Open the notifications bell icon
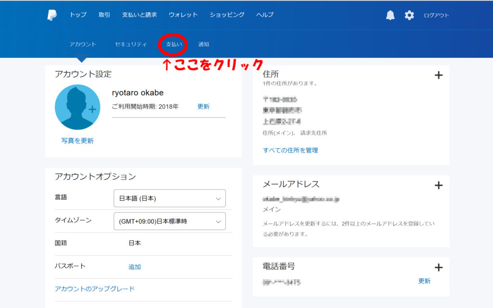This screenshot has height=308, width=493. [390, 15]
